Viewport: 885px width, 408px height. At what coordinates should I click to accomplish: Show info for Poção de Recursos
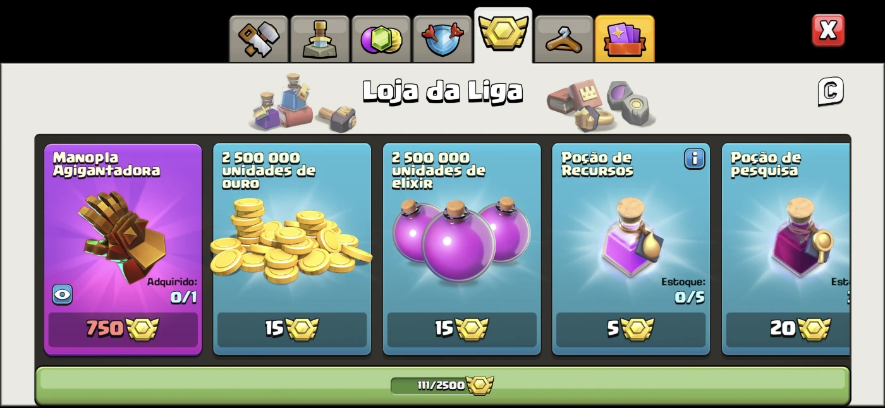click(x=694, y=159)
